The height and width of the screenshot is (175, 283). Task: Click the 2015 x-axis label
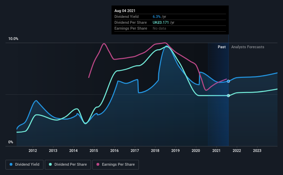tap(94, 151)
